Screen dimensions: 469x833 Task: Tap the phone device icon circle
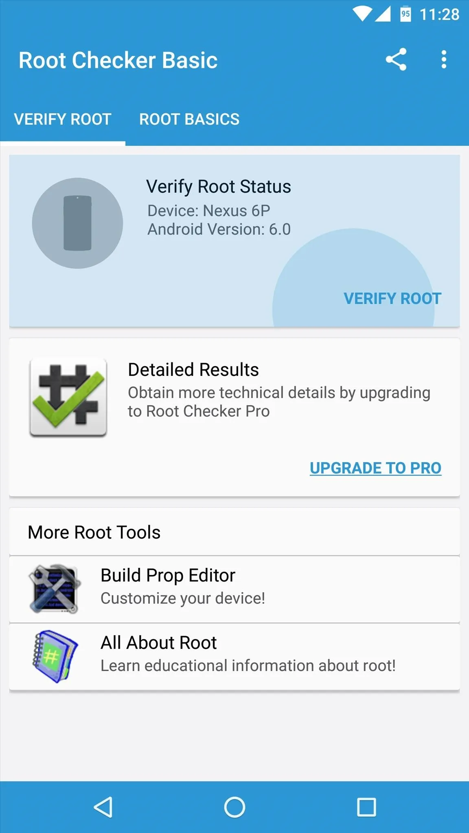point(77,223)
